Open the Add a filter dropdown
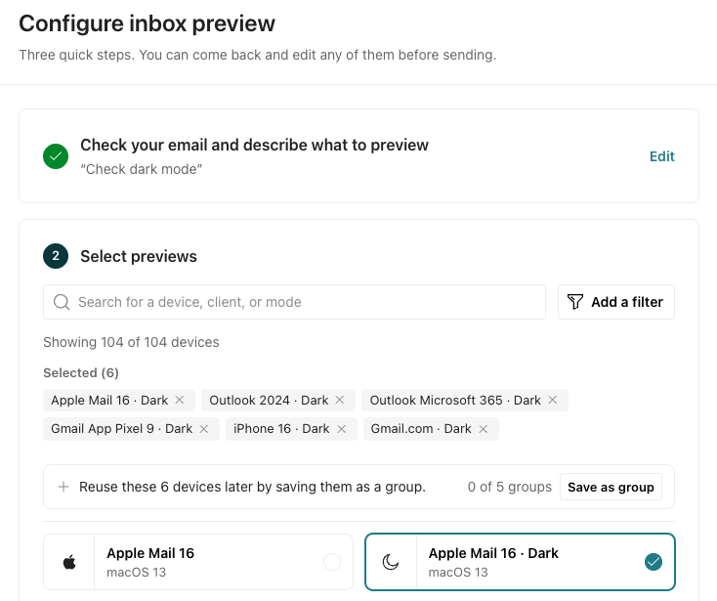The width and height of the screenshot is (717, 601). click(x=616, y=302)
